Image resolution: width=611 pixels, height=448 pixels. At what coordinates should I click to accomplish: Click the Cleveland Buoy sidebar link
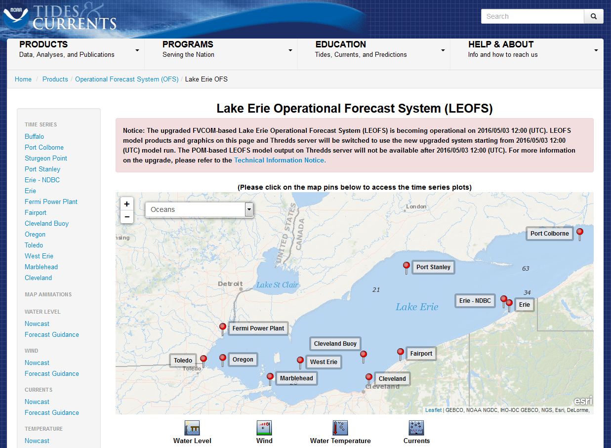click(x=46, y=223)
